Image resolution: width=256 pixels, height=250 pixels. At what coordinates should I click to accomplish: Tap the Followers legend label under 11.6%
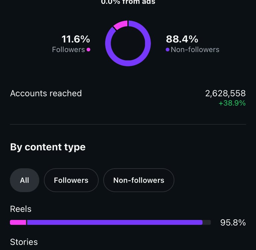click(68, 50)
